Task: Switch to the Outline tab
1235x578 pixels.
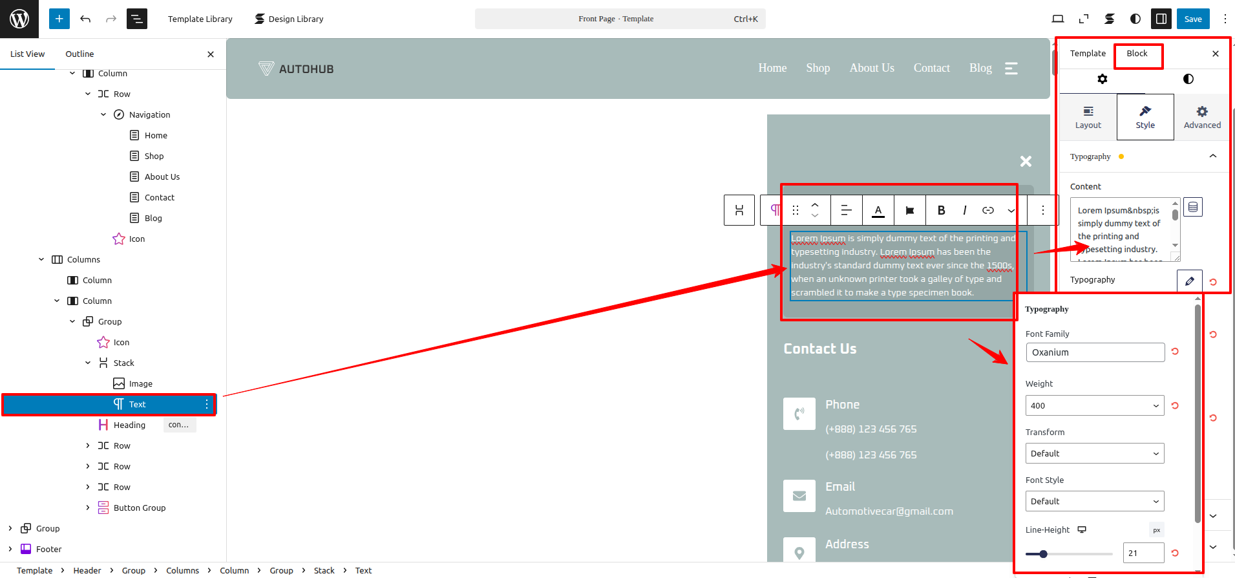Action: [x=79, y=54]
